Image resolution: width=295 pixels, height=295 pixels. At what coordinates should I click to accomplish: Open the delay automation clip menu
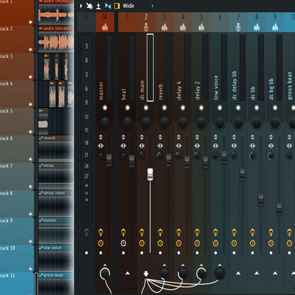[x=41, y=166]
